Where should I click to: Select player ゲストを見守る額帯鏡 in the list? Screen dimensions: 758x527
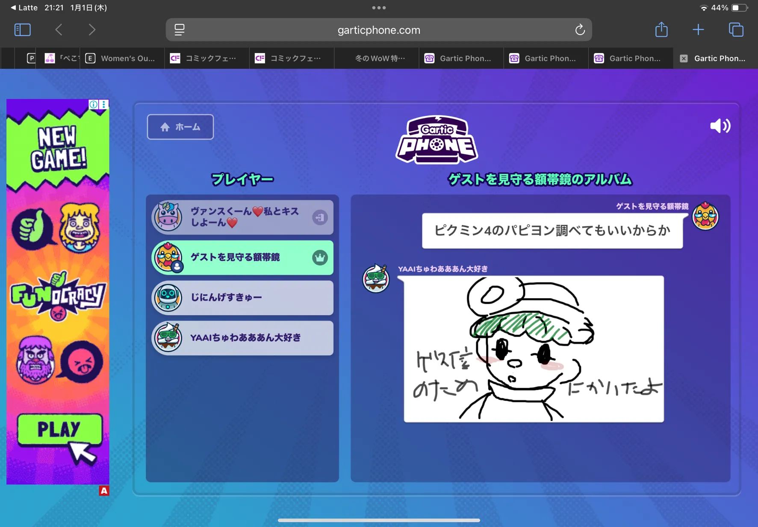coord(242,258)
